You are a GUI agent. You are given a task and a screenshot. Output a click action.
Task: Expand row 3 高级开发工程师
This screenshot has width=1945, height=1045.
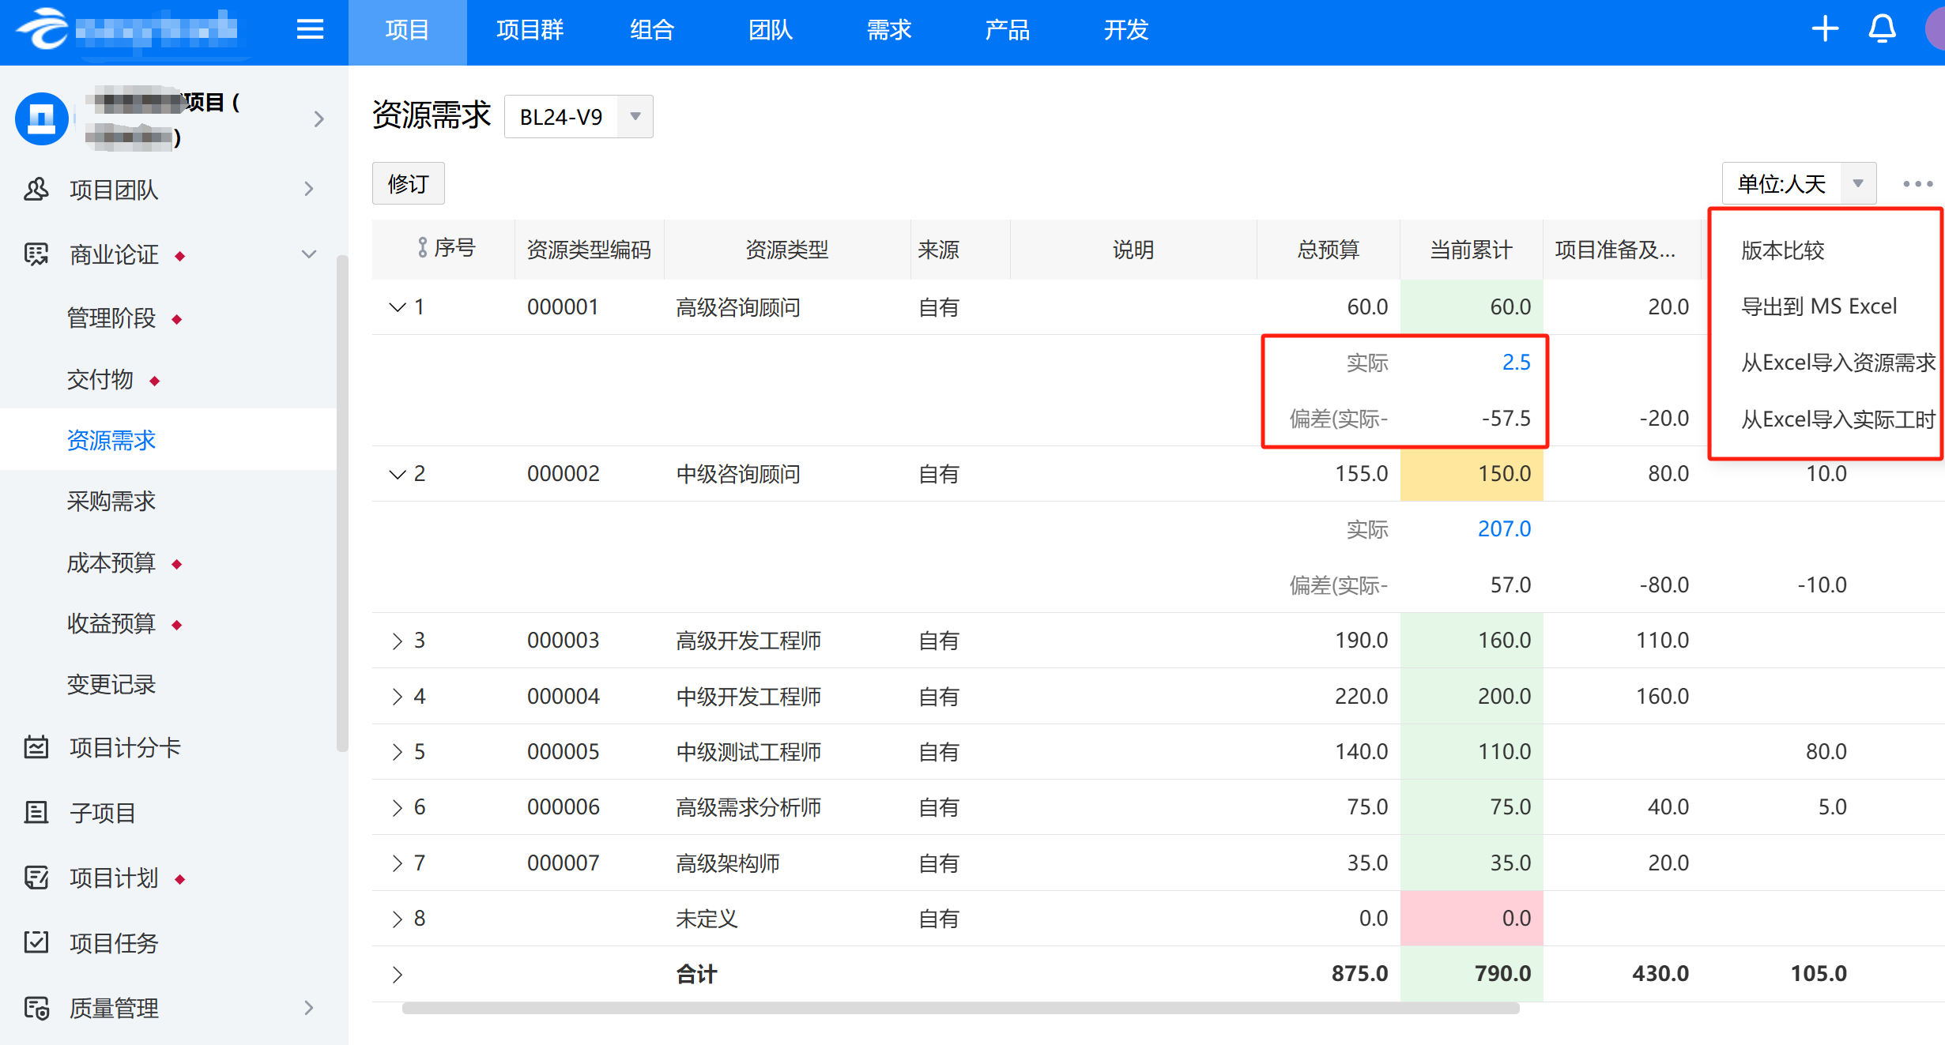397,641
